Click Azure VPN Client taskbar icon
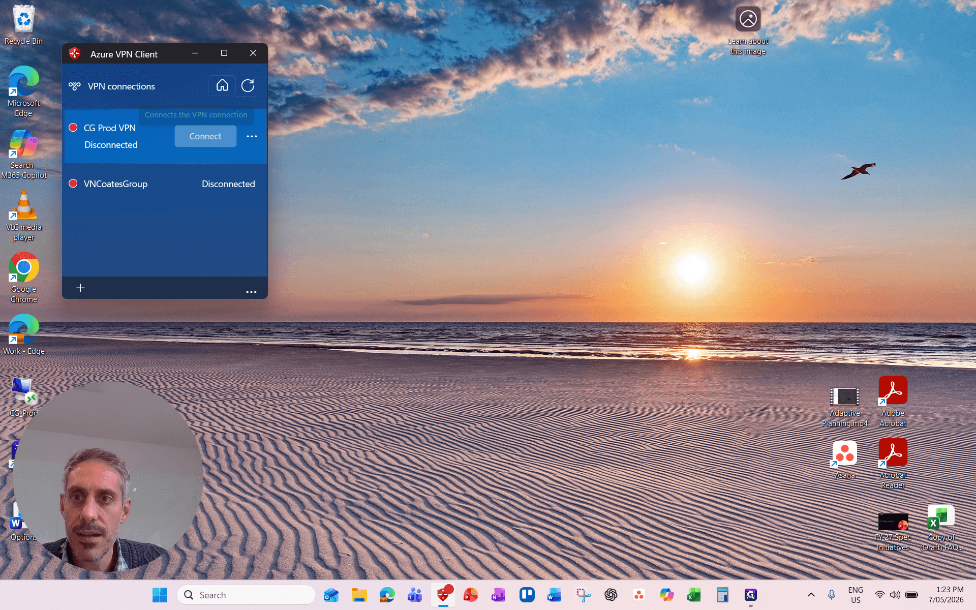The image size is (976, 610). point(443,595)
